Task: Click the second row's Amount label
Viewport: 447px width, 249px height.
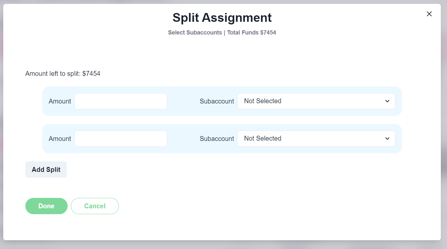Action: [60, 139]
